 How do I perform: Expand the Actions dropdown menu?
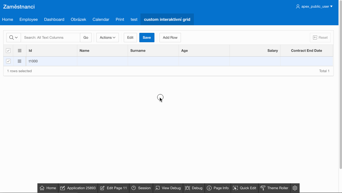click(107, 38)
